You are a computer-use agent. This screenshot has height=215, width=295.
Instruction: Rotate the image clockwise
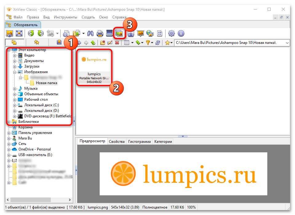pyautogui.click(x=40, y=33)
